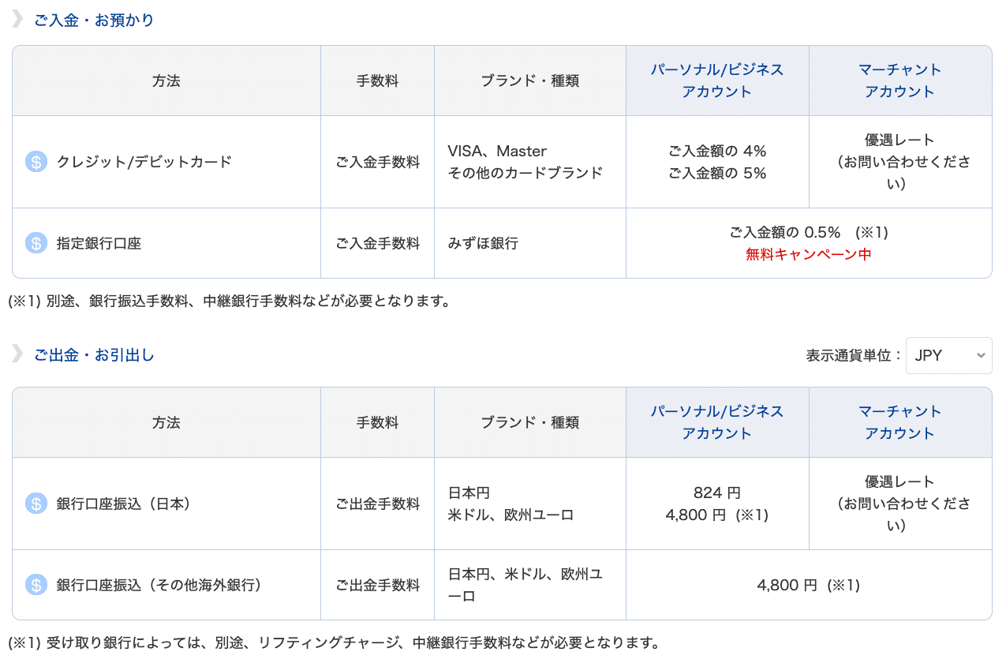
Task: Open ご出金・お引出し section heading link
Action: coord(94,355)
